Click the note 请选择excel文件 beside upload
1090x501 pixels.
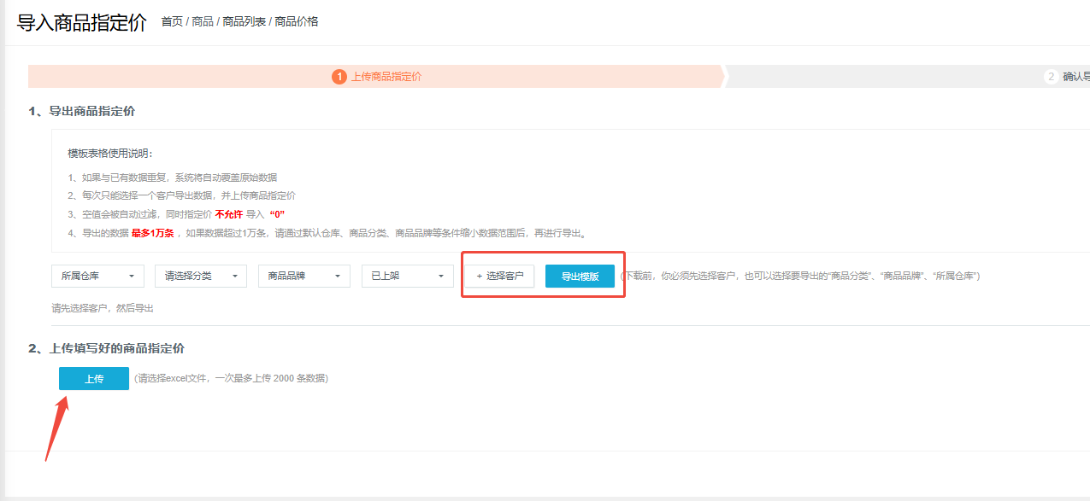click(231, 378)
